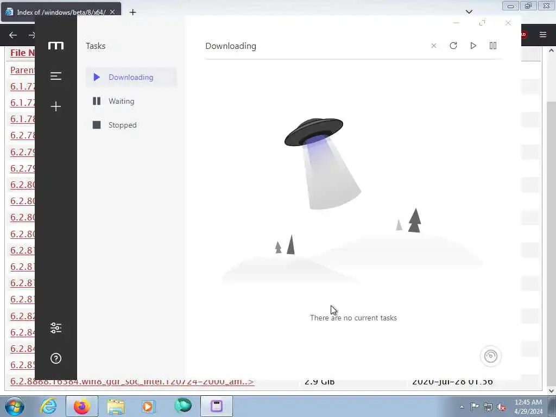This screenshot has width=556, height=417.
Task: Switch to Motrix app in the taskbar
Action: 217,406
